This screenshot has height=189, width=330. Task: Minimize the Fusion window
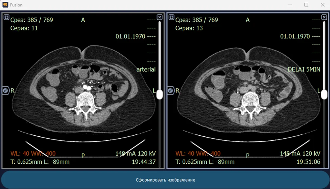coord(290,5)
